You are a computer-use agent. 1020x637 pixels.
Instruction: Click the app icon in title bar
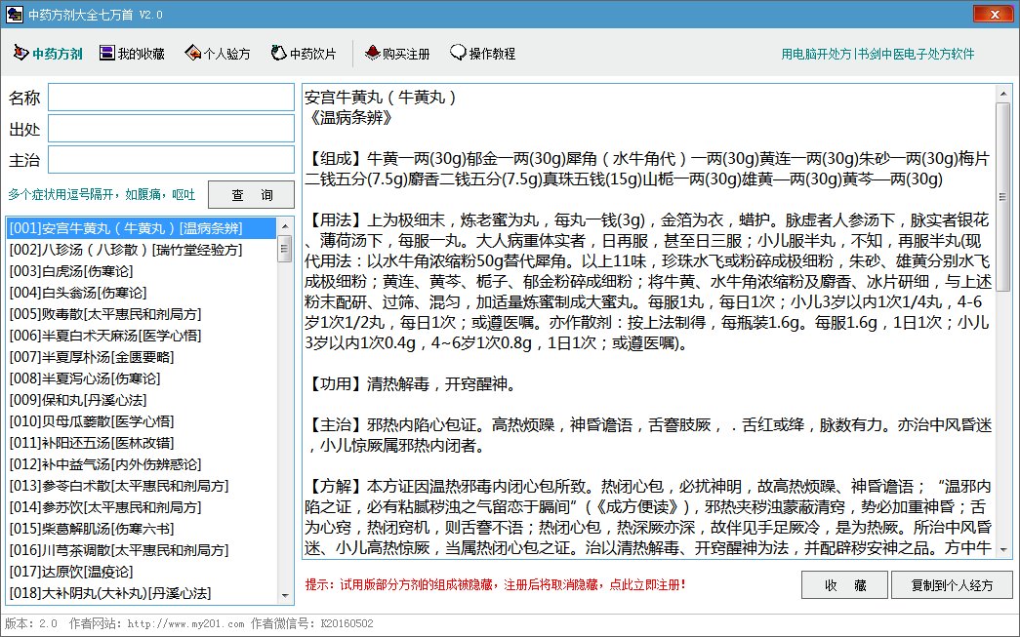coord(15,14)
